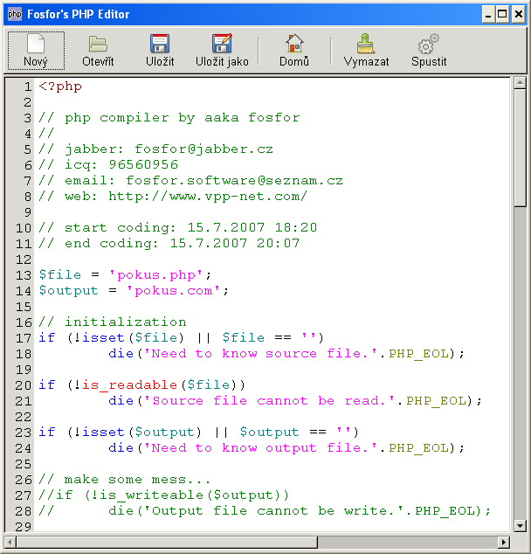Click the '// make some mess...' comment

pos(124,480)
